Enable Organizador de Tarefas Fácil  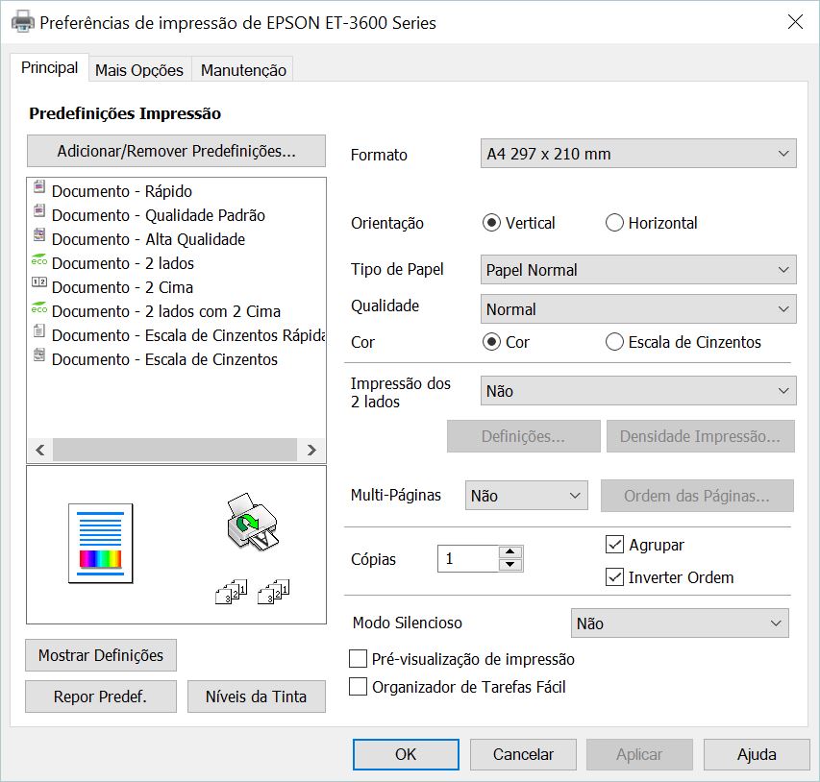(x=358, y=686)
